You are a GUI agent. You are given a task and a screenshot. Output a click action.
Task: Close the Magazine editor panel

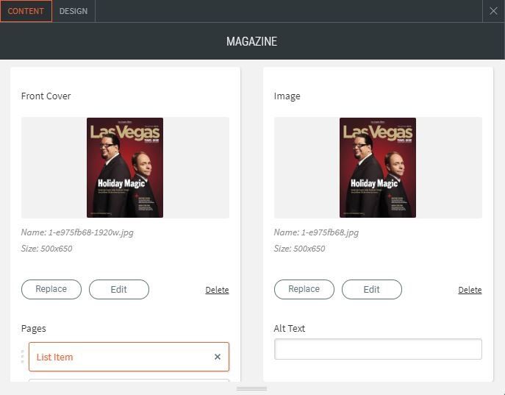(493, 11)
